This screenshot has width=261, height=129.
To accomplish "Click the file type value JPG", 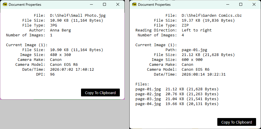I will [54, 25].
